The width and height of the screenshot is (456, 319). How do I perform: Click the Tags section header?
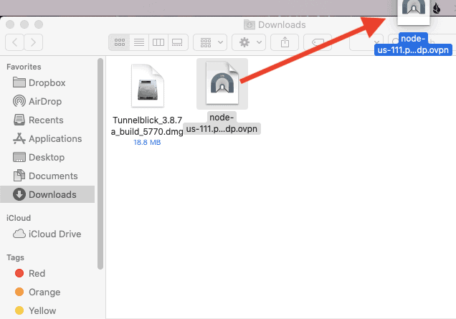pyautogui.click(x=15, y=257)
